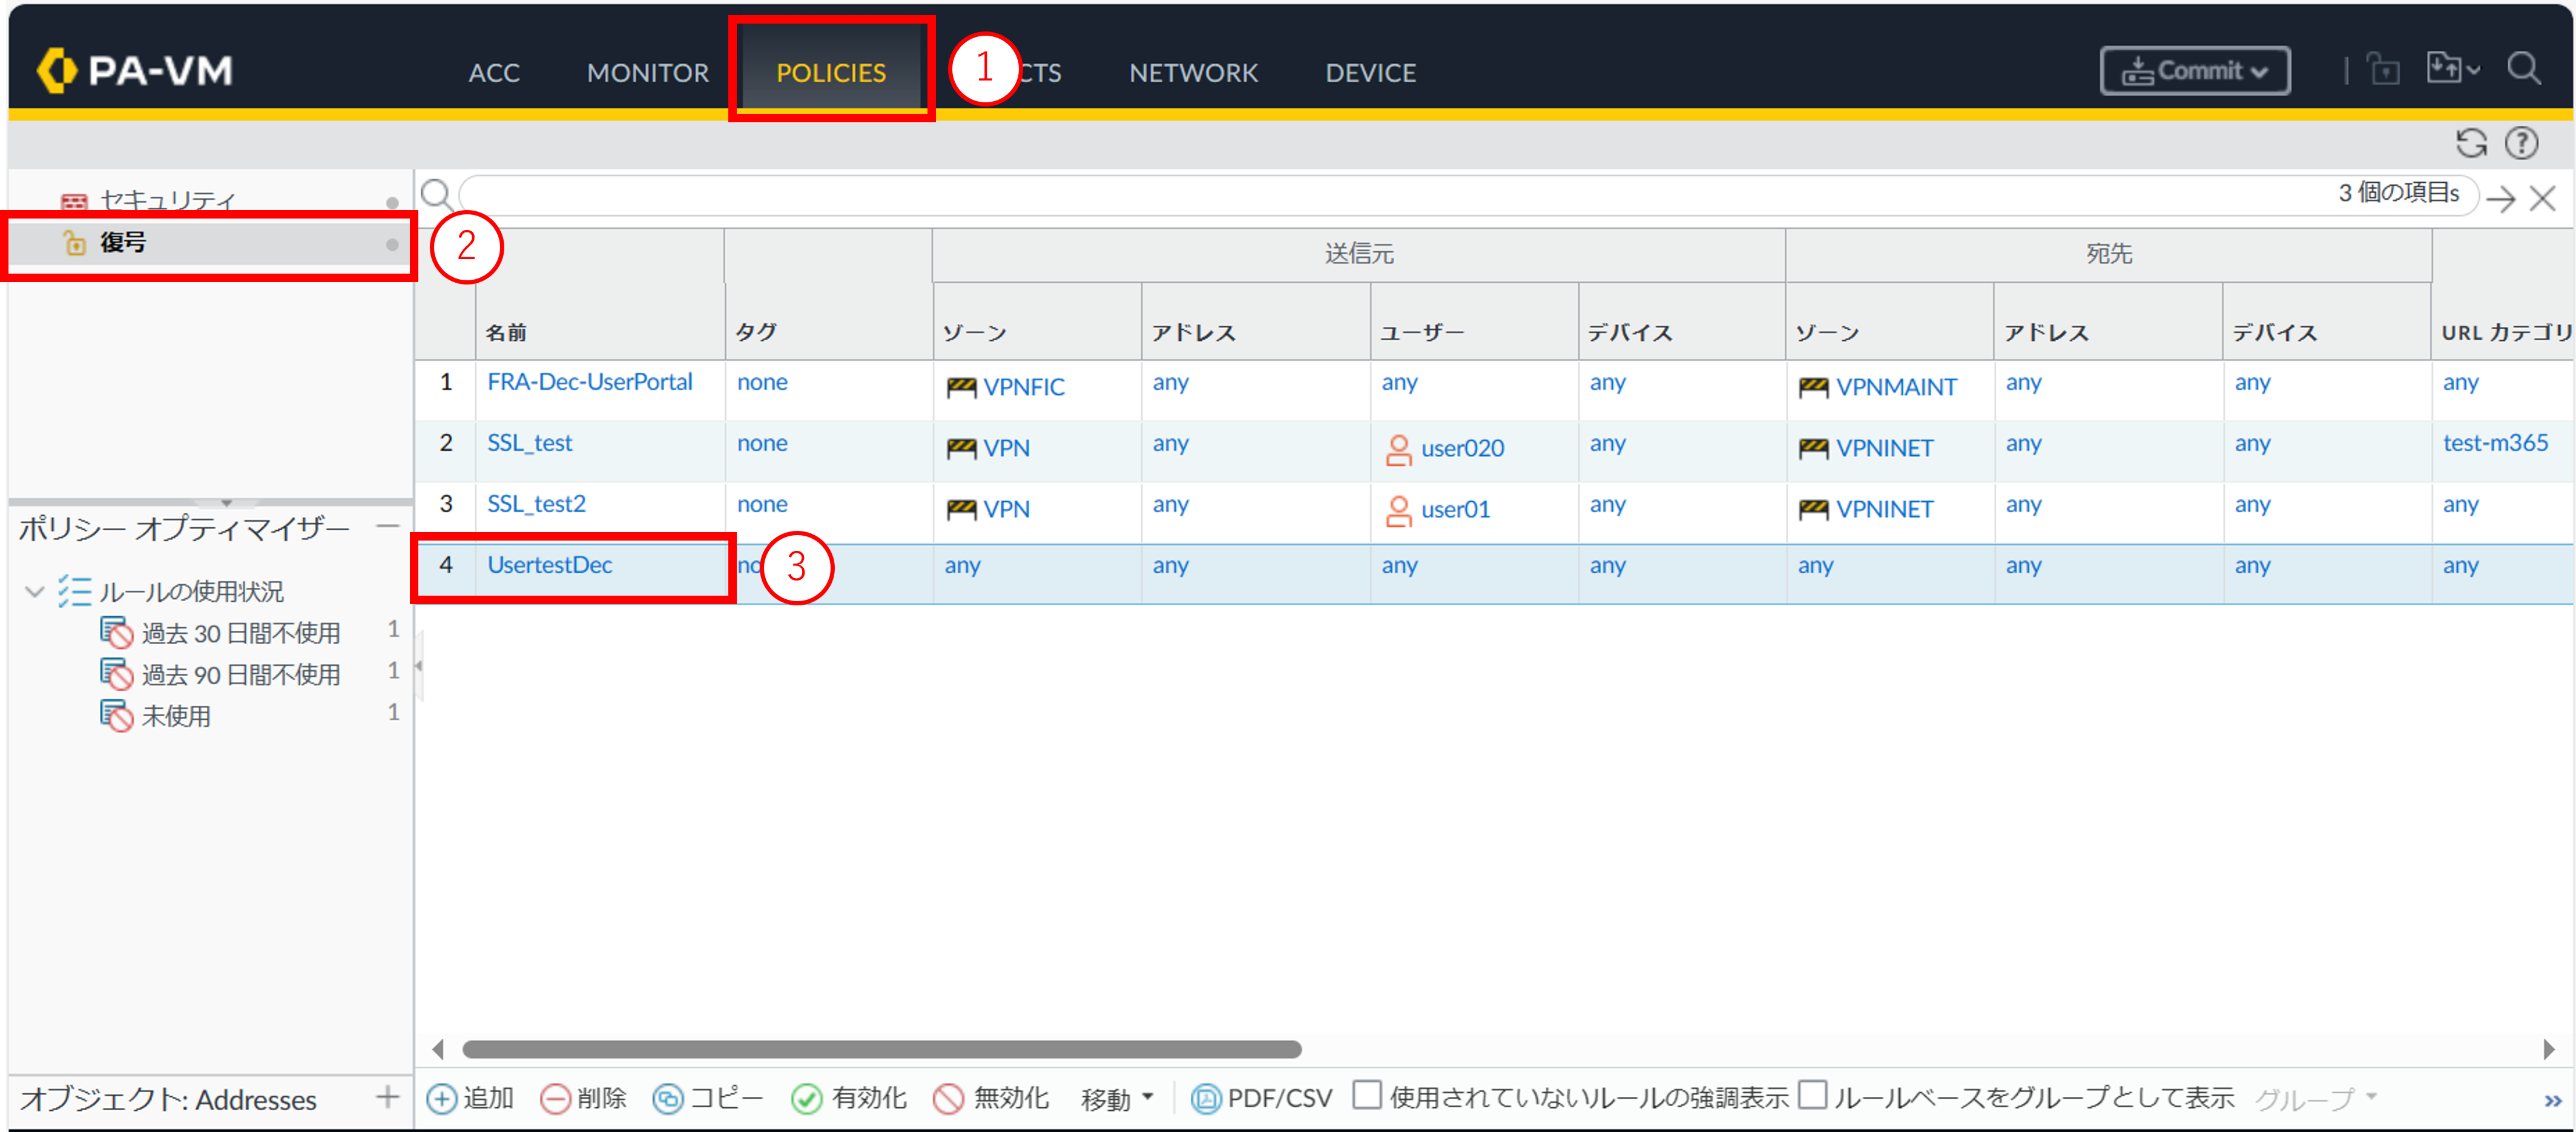
Task: Switch to the NETWORK tab
Action: (x=1193, y=72)
